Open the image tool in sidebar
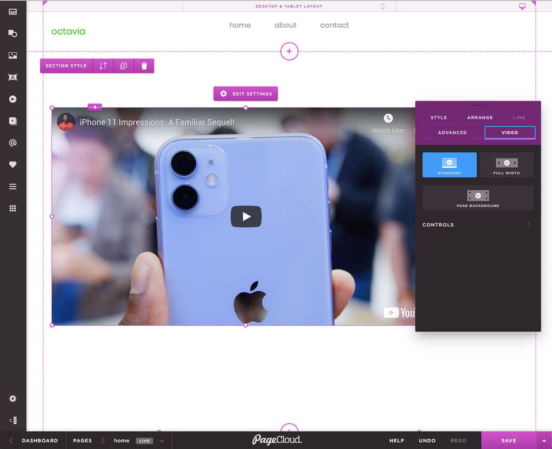The image size is (552, 449). click(x=13, y=55)
